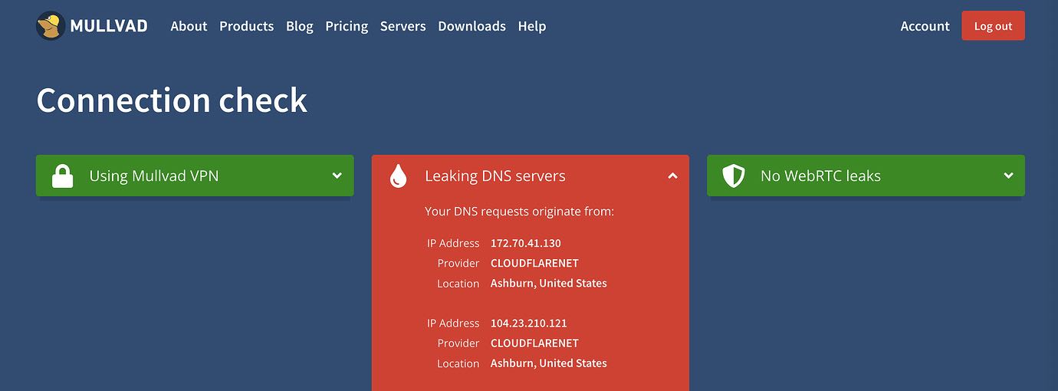
Task: Click the Using Mullvad VPN label
Action: [x=154, y=176]
